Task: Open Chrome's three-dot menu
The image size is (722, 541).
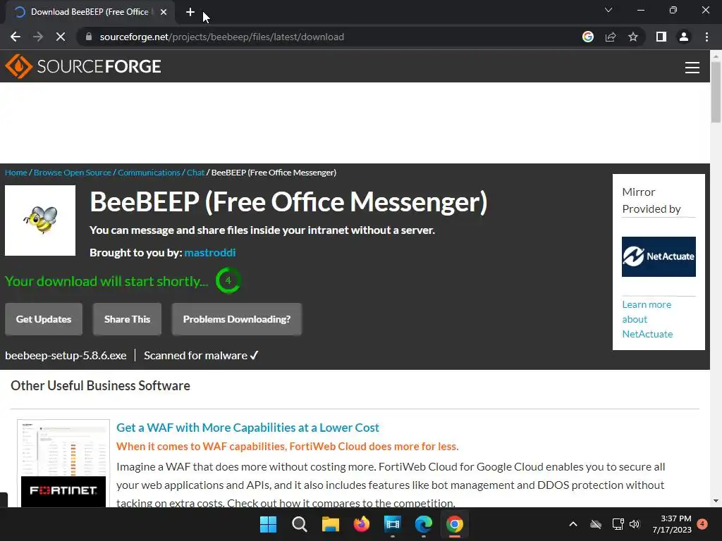Action: (706, 37)
